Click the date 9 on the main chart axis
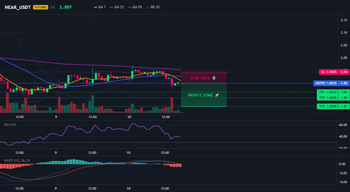Image resolution: width=350 pixels, height=192 pixels. (56, 117)
